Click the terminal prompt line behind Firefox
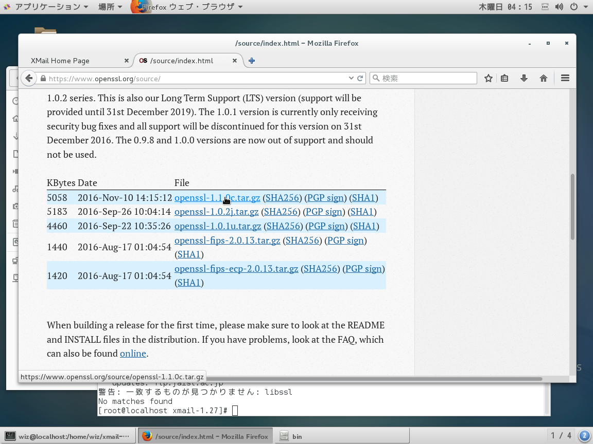 coord(168,411)
